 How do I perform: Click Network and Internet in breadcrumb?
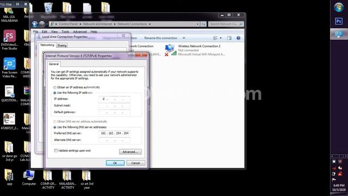[x=97, y=24]
